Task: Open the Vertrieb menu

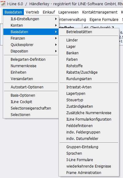Action: pyautogui.click(x=32, y=12)
